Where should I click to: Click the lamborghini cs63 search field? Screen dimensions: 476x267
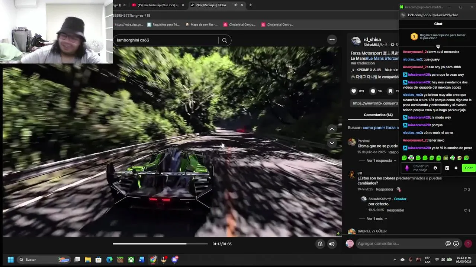[166, 40]
